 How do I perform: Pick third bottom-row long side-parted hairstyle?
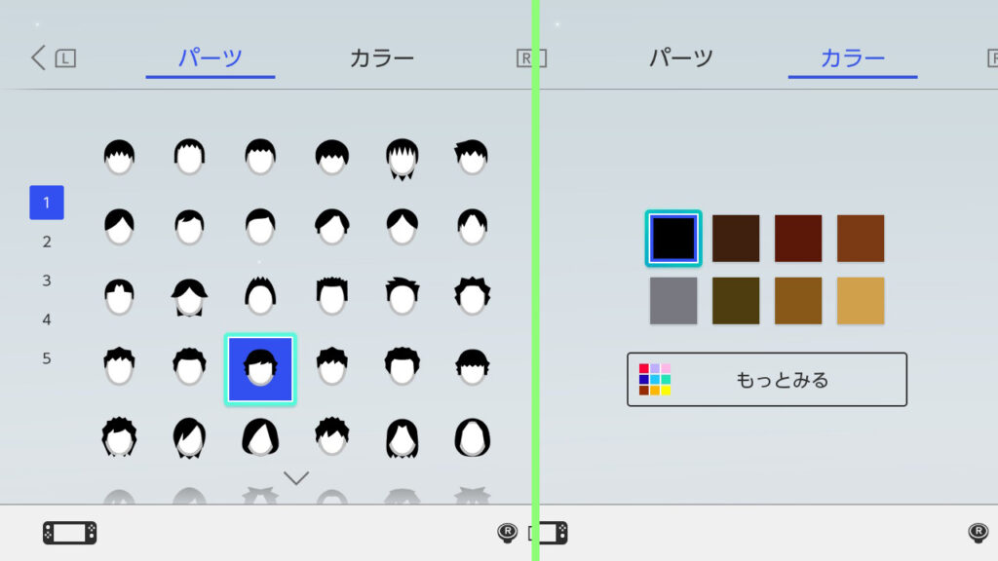[260, 437]
